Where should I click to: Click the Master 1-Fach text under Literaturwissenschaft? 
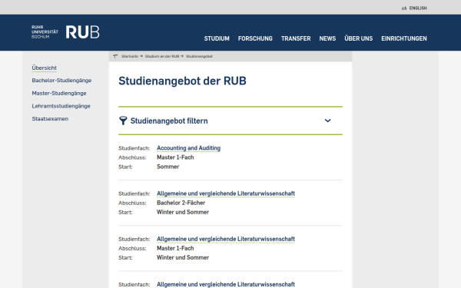click(x=175, y=248)
